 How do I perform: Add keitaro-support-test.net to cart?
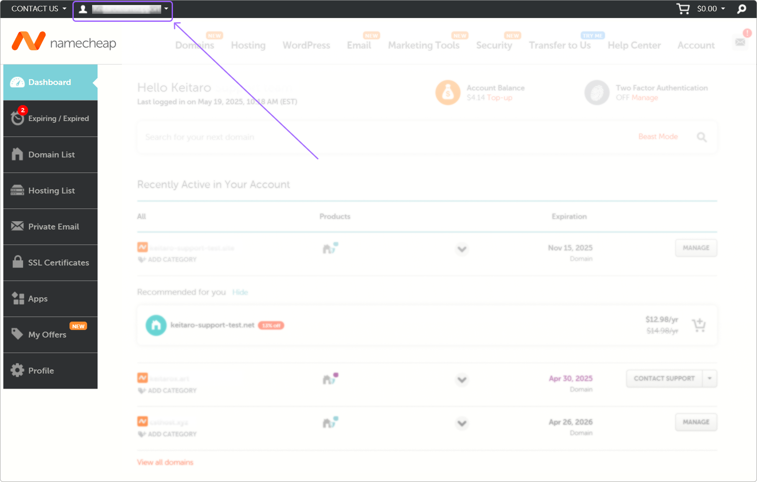tap(698, 325)
